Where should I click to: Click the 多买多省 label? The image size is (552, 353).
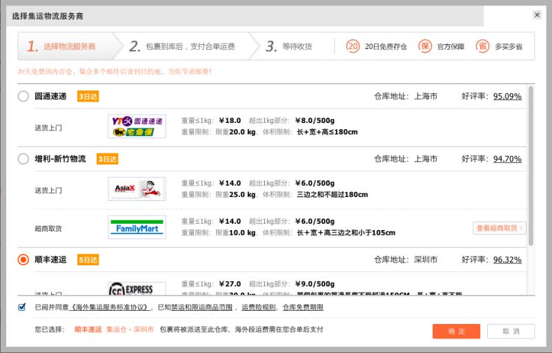tap(509, 46)
